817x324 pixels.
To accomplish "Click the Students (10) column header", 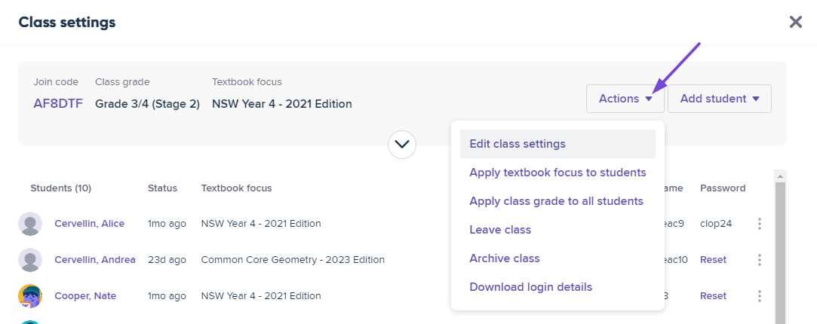I will (61, 188).
